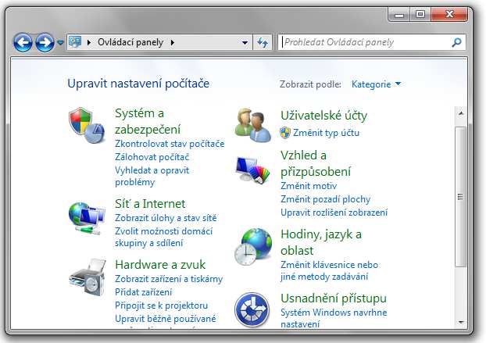Open Změnit klávesnice nebo jiné metody zadávání

pyautogui.click(x=329, y=270)
